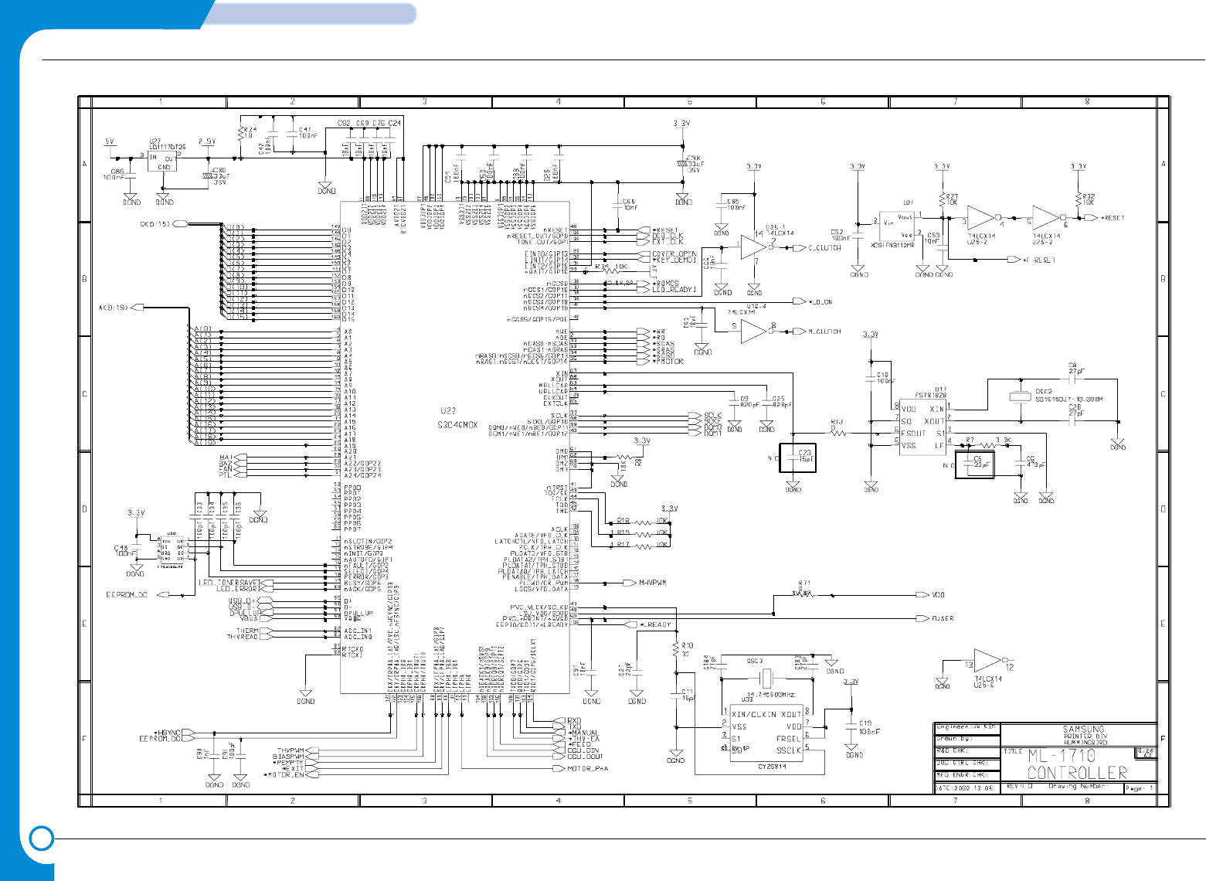Select the R24 resistor label
Screen dimensions: 1206x881
pos(250,130)
